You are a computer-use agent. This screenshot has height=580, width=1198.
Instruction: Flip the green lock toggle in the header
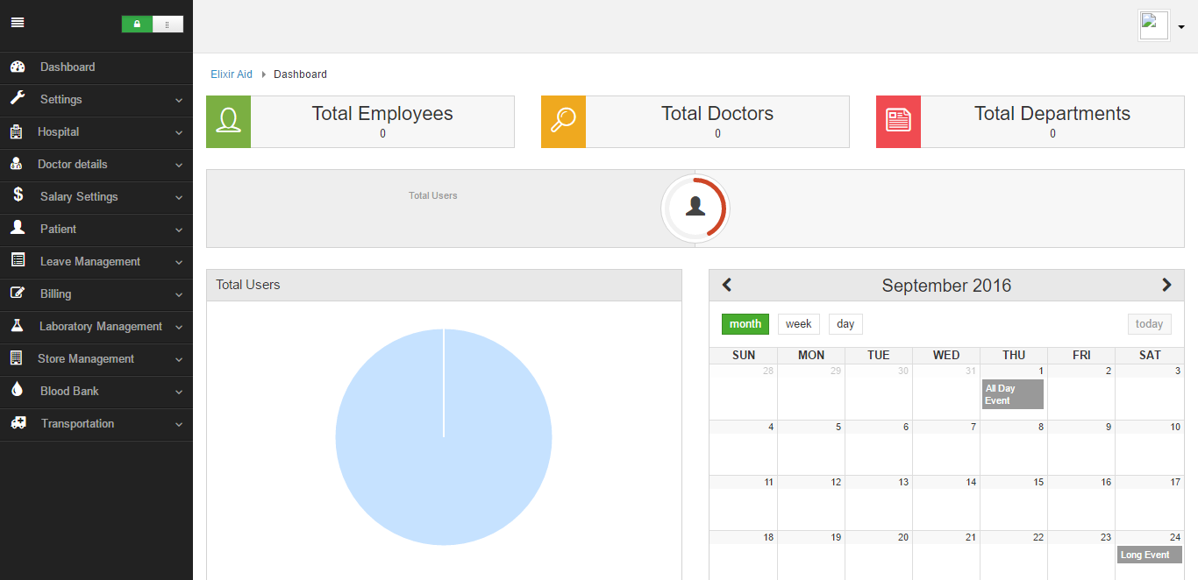click(x=137, y=24)
